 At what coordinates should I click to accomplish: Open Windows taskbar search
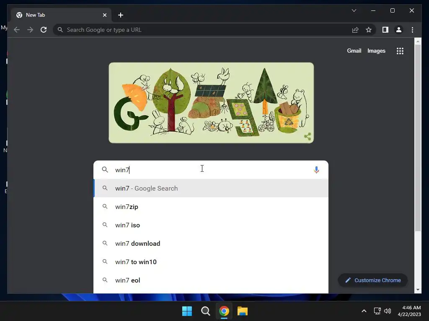(205, 311)
